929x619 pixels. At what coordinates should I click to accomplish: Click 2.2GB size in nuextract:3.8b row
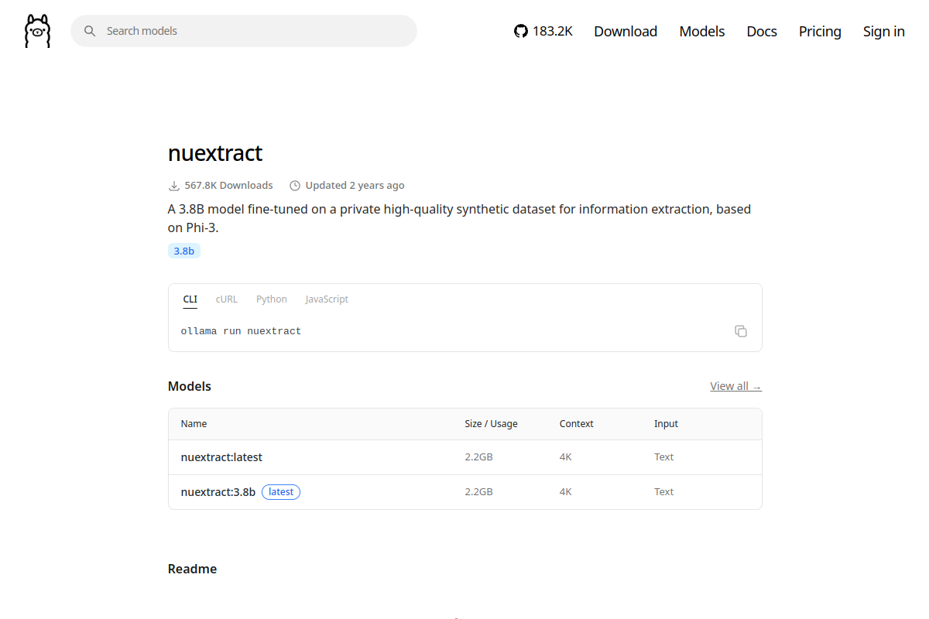(x=478, y=492)
